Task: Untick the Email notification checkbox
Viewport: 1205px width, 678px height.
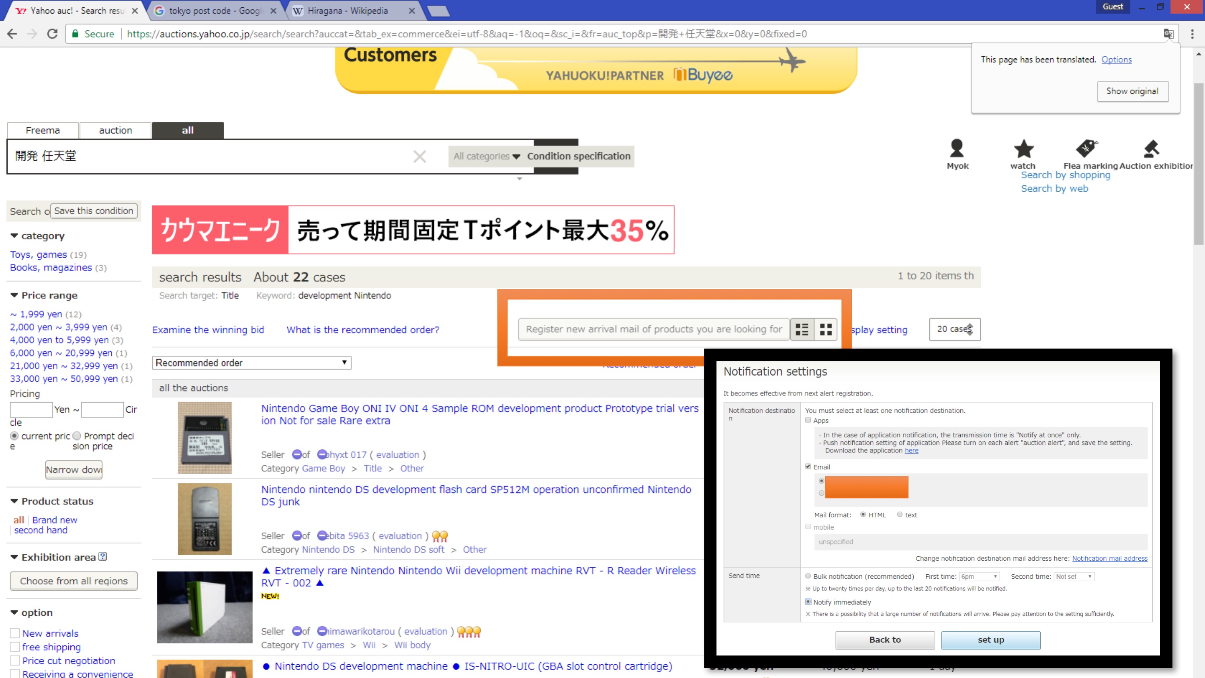Action: (808, 467)
